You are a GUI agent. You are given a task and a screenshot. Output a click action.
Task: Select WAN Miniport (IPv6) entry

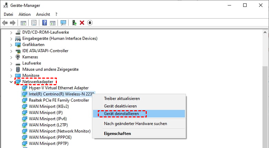48,119
